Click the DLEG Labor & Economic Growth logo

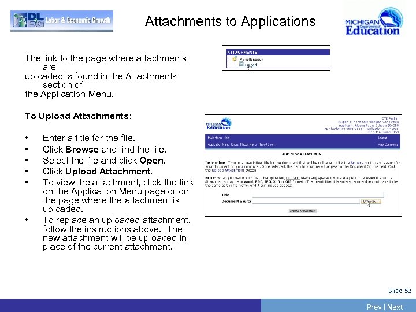pyautogui.click(x=62, y=21)
